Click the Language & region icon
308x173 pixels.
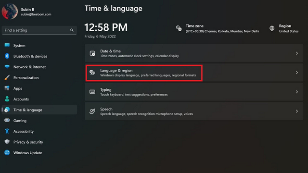pyautogui.click(x=92, y=73)
